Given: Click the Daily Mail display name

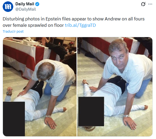Looking at the screenshot, I should click(25, 4).
